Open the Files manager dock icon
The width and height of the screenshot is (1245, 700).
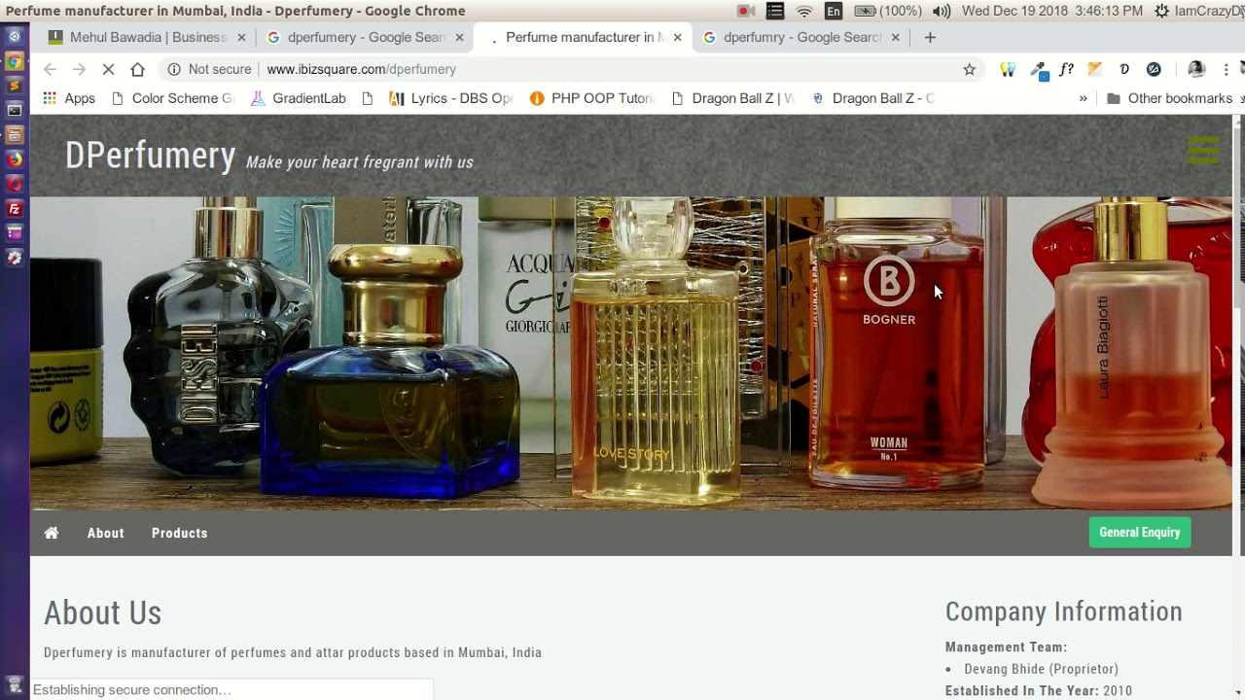tap(15, 135)
